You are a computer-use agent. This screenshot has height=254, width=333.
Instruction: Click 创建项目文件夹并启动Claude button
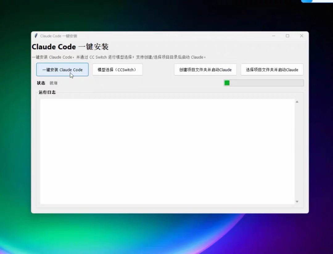(x=205, y=70)
